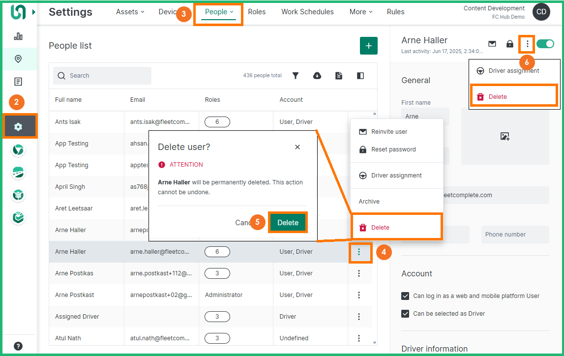The height and width of the screenshot is (356, 564).
Task: Open the help question mark icon
Action: pos(18,346)
